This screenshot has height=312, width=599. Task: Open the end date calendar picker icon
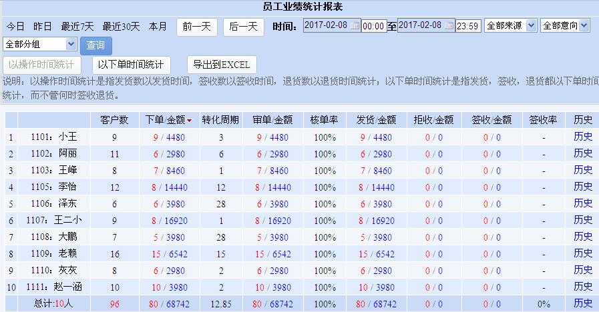pyautogui.click(x=451, y=26)
